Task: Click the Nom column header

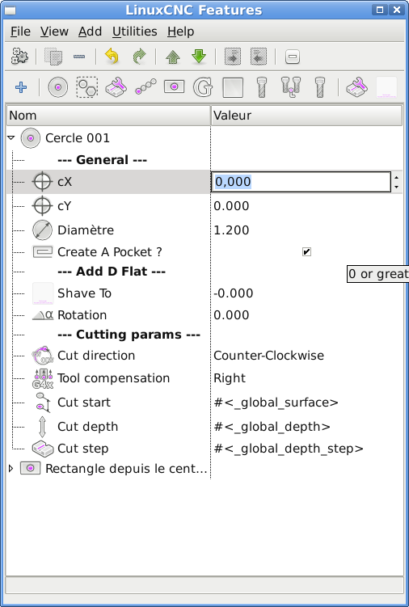Action: tap(108, 116)
